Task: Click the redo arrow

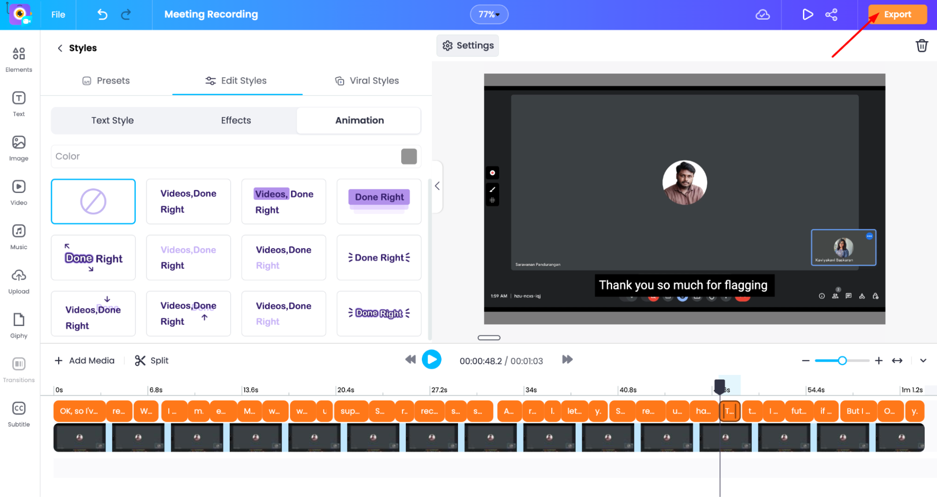Action: click(x=126, y=15)
